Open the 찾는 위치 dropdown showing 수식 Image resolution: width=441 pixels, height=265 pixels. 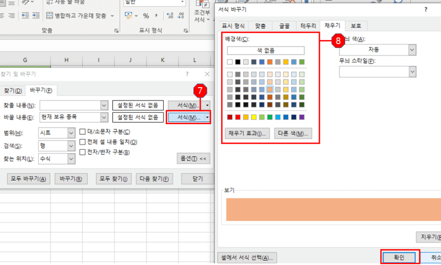click(x=71, y=159)
